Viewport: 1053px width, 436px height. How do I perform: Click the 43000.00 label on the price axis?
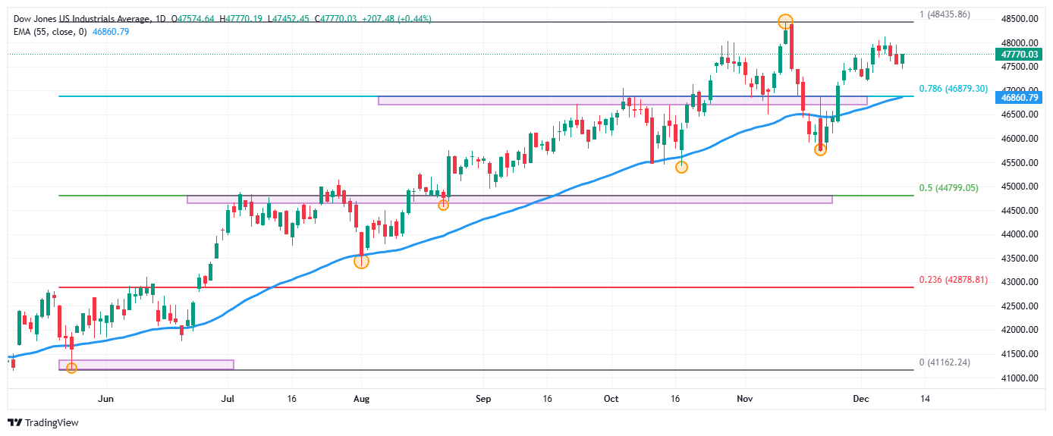pyautogui.click(x=1017, y=282)
